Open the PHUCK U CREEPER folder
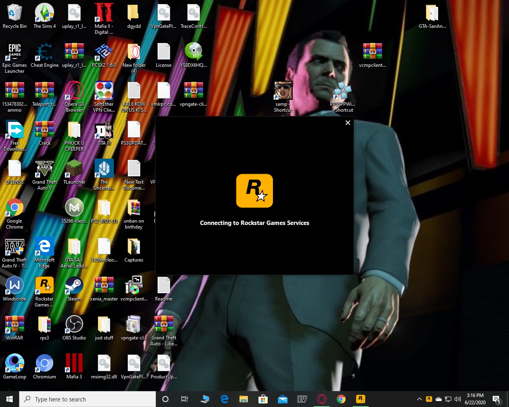This screenshot has width=509, height=407. point(74,136)
